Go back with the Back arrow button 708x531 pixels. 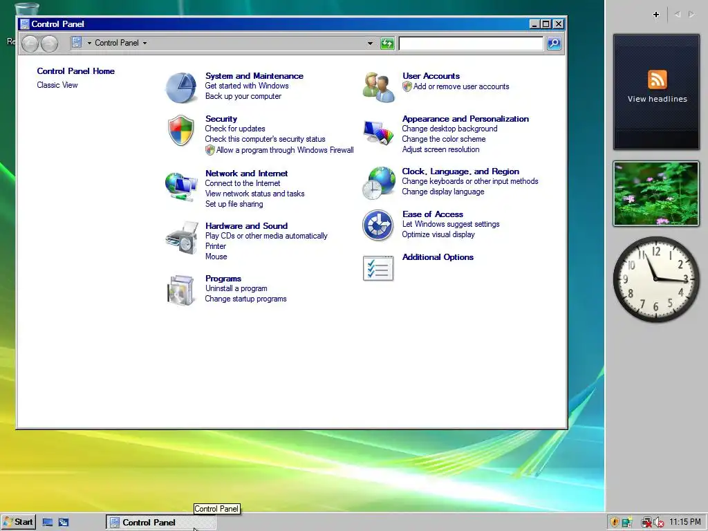(30, 44)
